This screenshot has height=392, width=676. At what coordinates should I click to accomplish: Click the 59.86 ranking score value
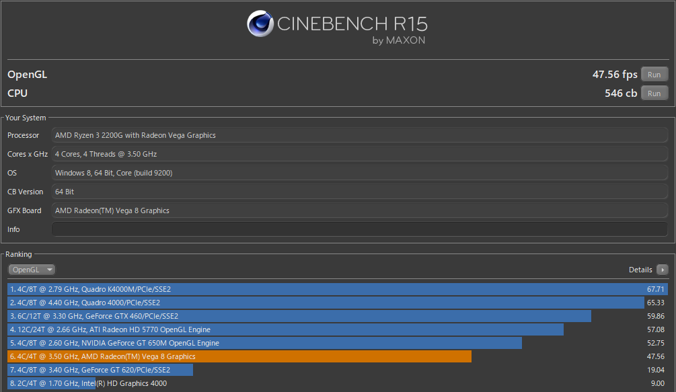(656, 316)
